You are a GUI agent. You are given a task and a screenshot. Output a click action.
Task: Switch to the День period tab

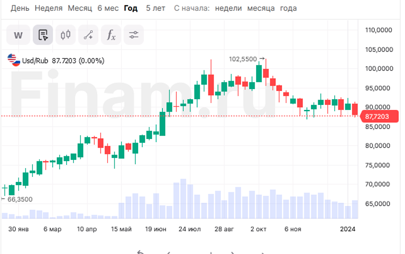point(20,8)
